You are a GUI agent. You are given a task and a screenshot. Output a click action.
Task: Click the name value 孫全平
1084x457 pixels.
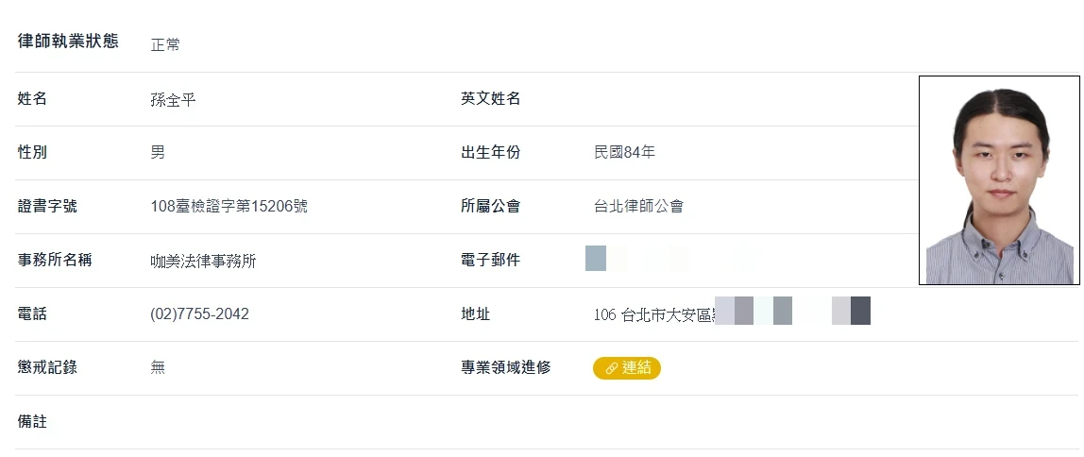(x=173, y=99)
